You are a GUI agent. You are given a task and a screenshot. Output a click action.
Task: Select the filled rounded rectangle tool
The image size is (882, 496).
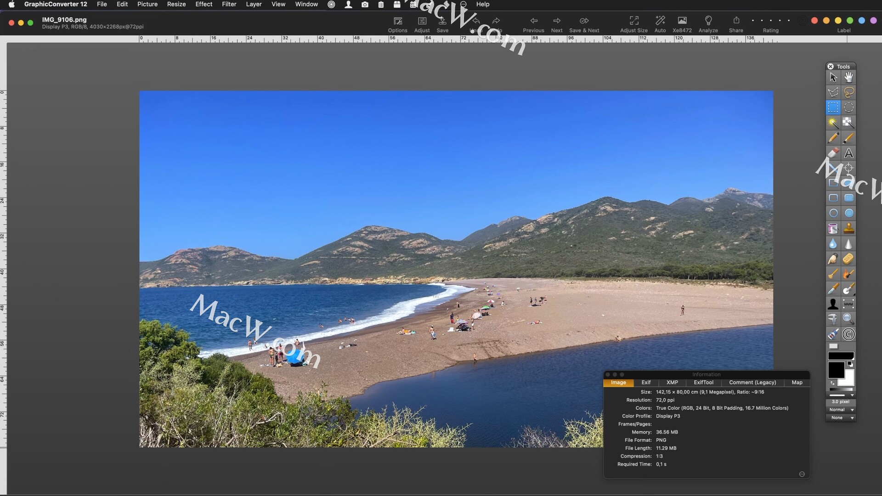point(848,198)
